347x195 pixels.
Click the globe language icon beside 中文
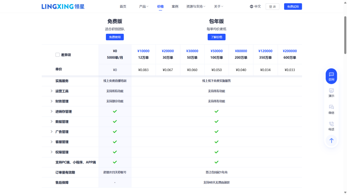[x=251, y=6]
